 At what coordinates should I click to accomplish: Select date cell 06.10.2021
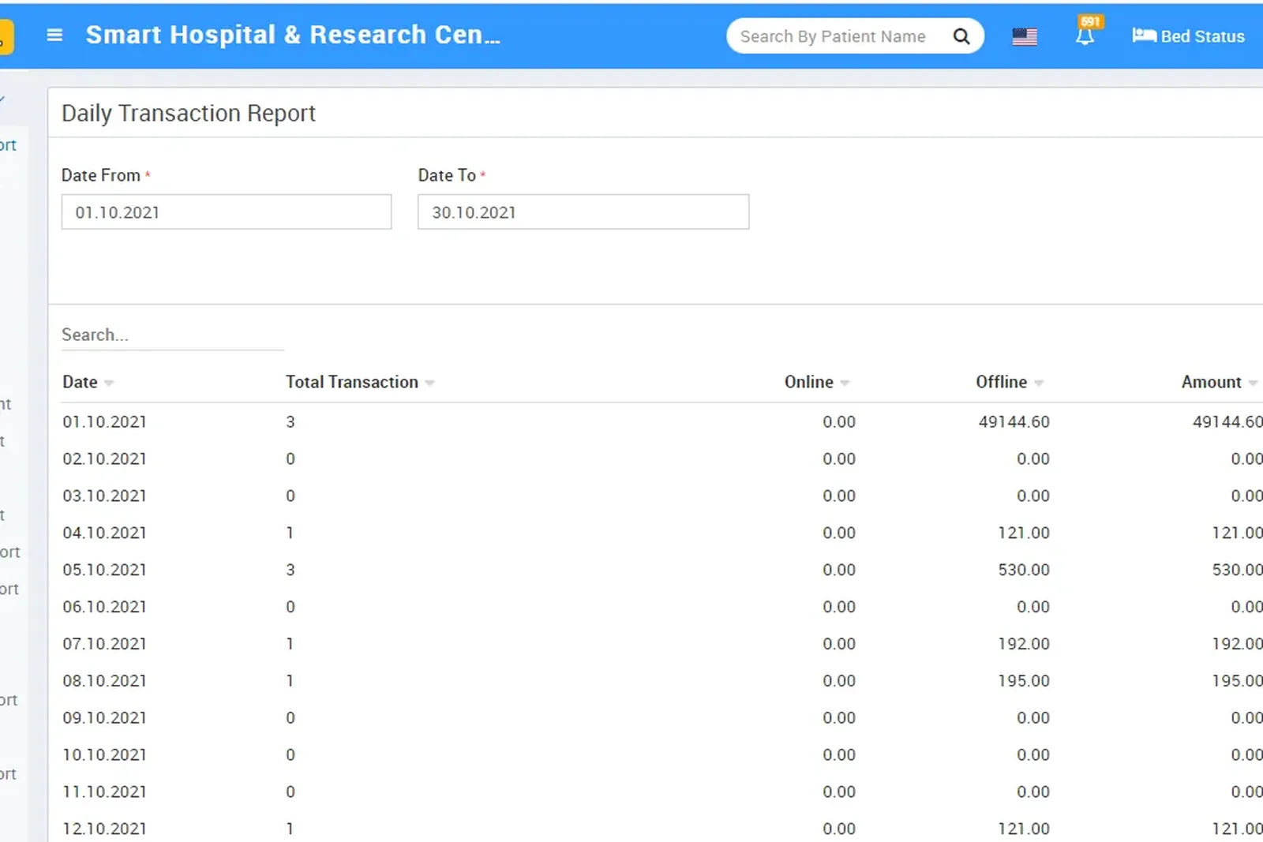[x=104, y=607]
